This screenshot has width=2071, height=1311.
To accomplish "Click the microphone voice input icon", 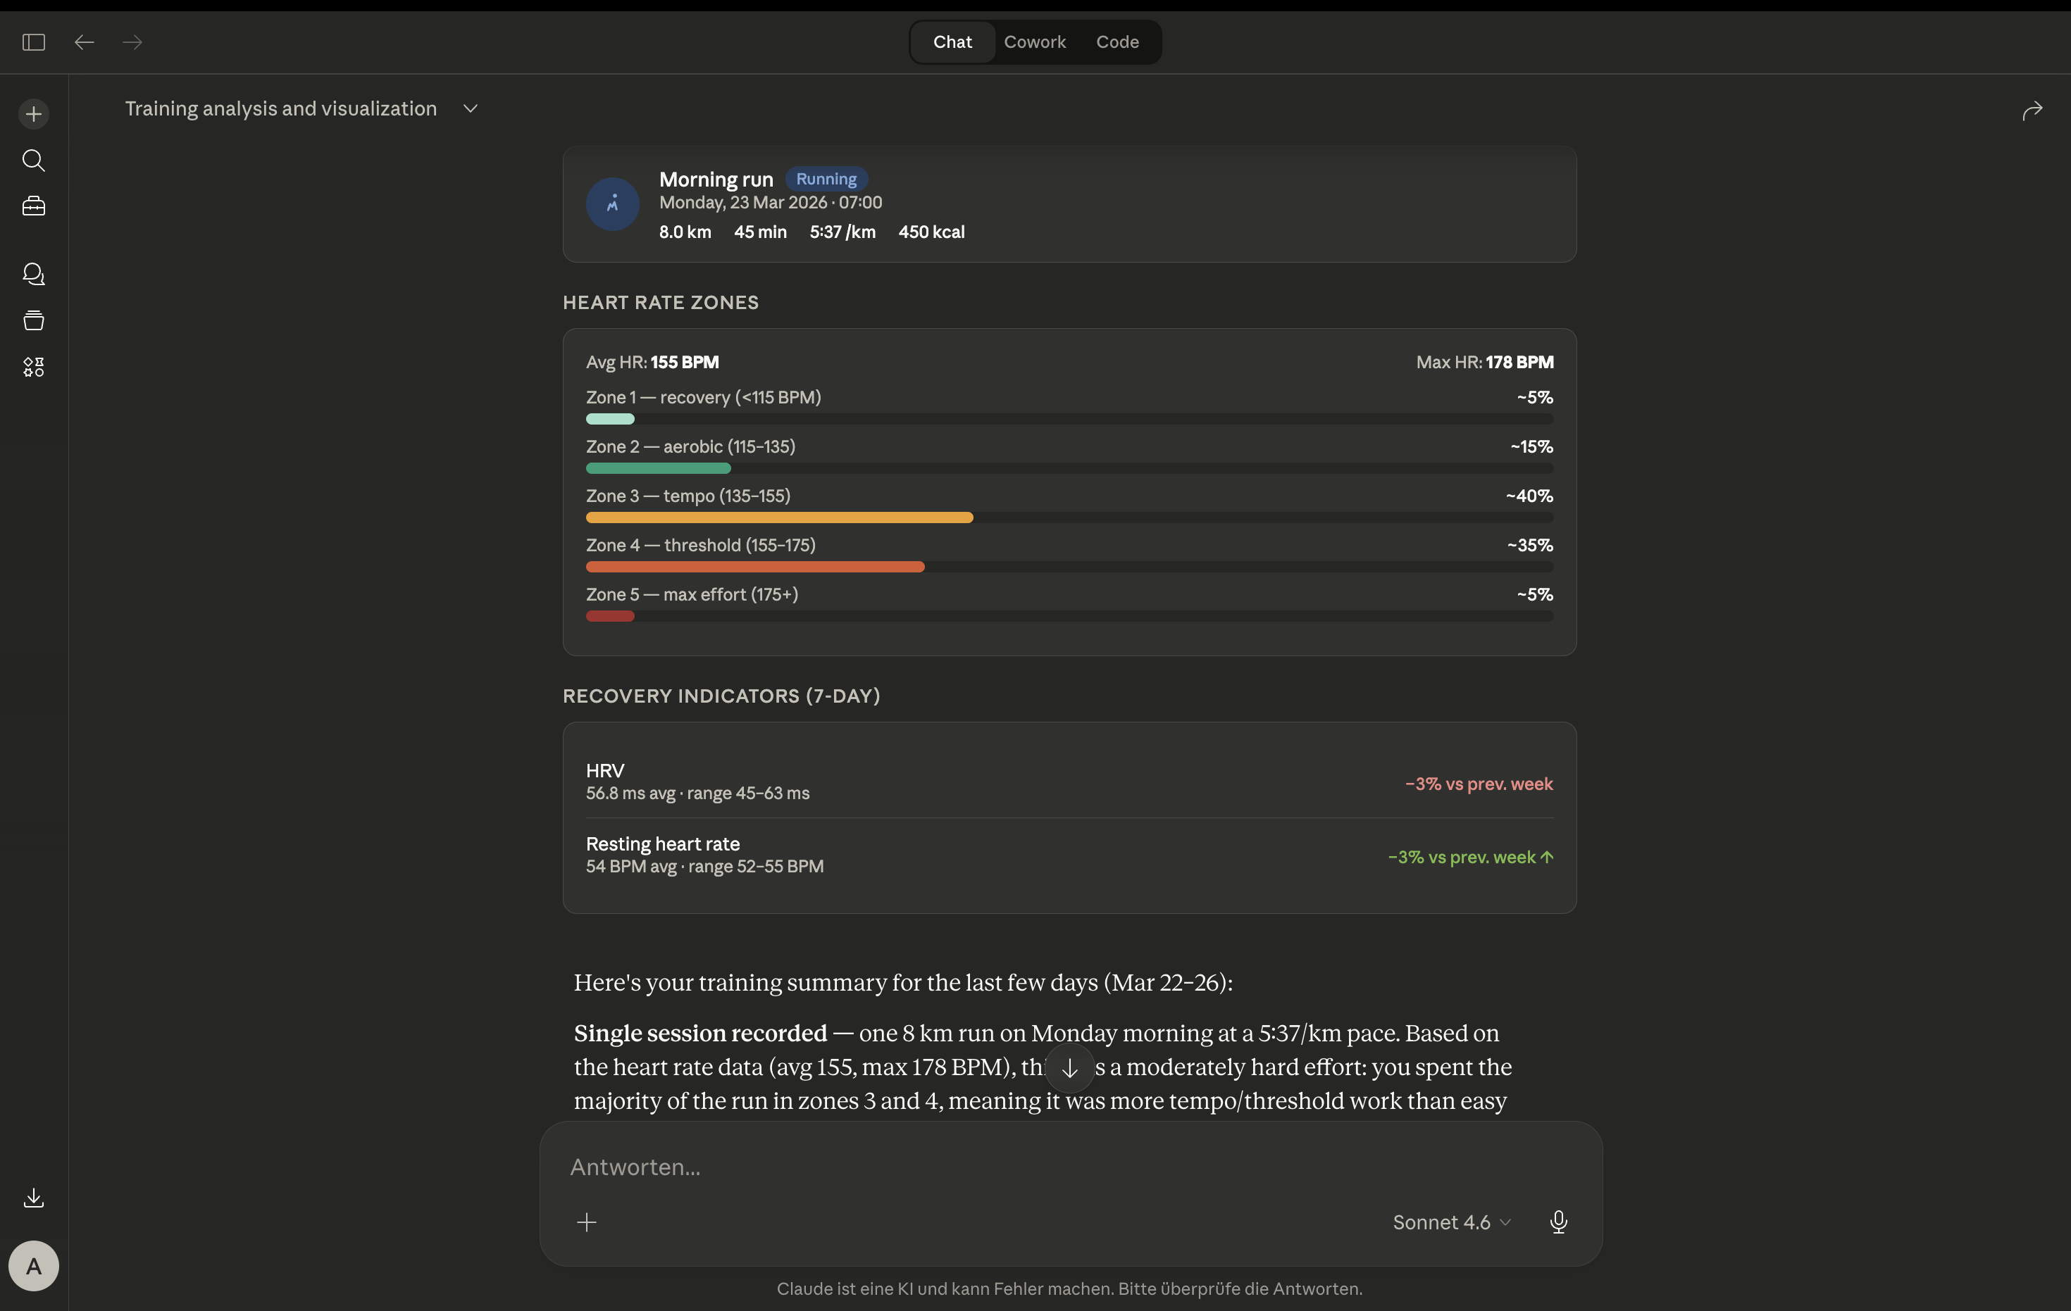I will coord(1557,1222).
